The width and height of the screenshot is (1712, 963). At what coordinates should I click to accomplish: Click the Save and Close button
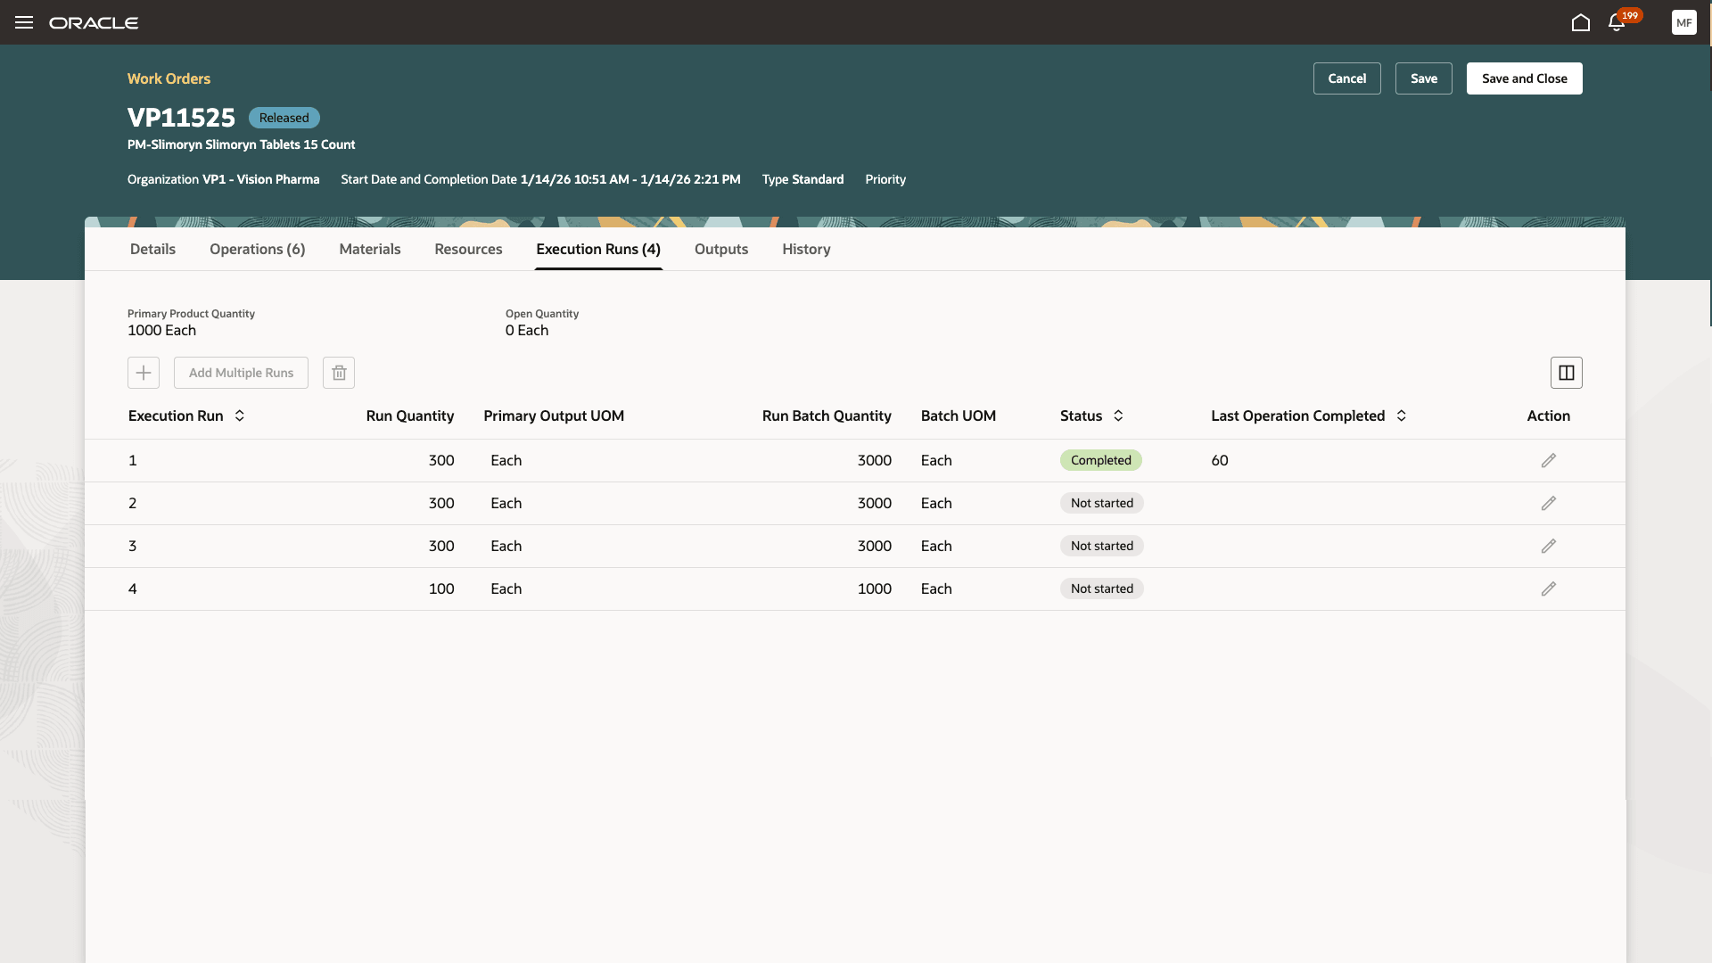[x=1524, y=78]
